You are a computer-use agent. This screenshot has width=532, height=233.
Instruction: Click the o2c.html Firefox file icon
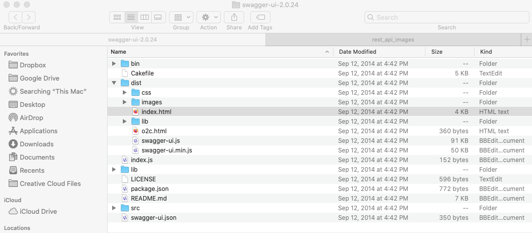[136, 131]
